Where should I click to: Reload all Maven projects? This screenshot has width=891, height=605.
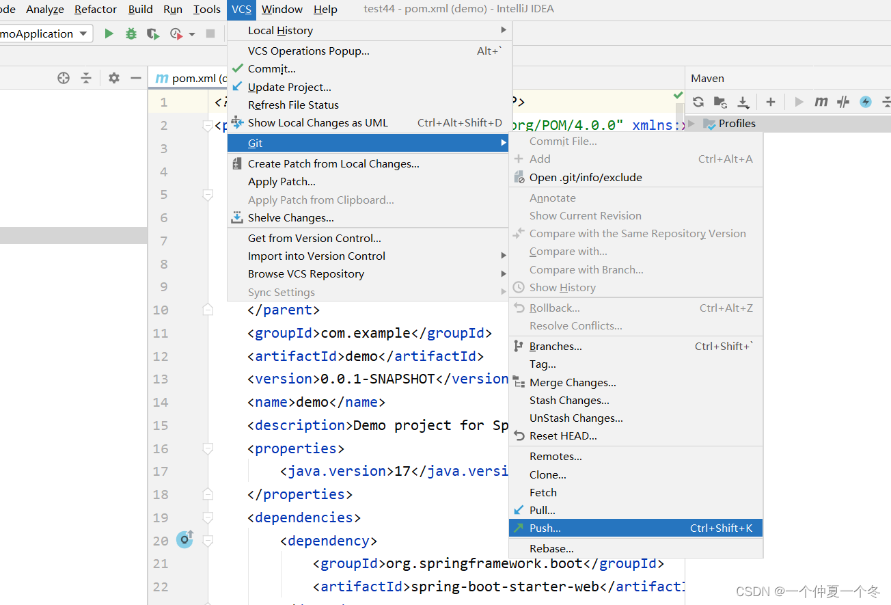tap(698, 102)
